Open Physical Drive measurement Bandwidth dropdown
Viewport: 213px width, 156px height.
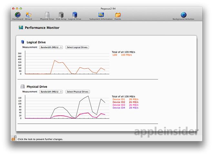pos(51,92)
